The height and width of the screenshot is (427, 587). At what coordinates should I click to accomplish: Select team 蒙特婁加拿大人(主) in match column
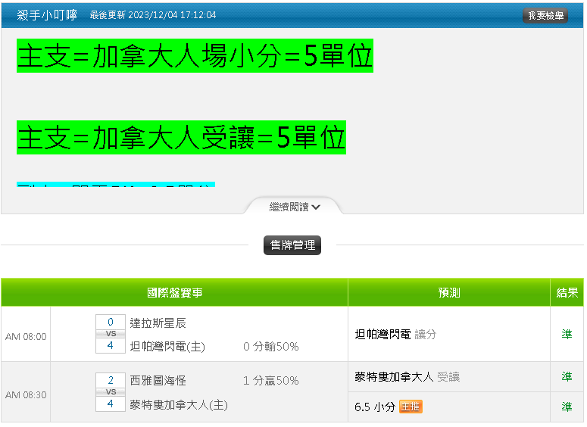(x=179, y=404)
